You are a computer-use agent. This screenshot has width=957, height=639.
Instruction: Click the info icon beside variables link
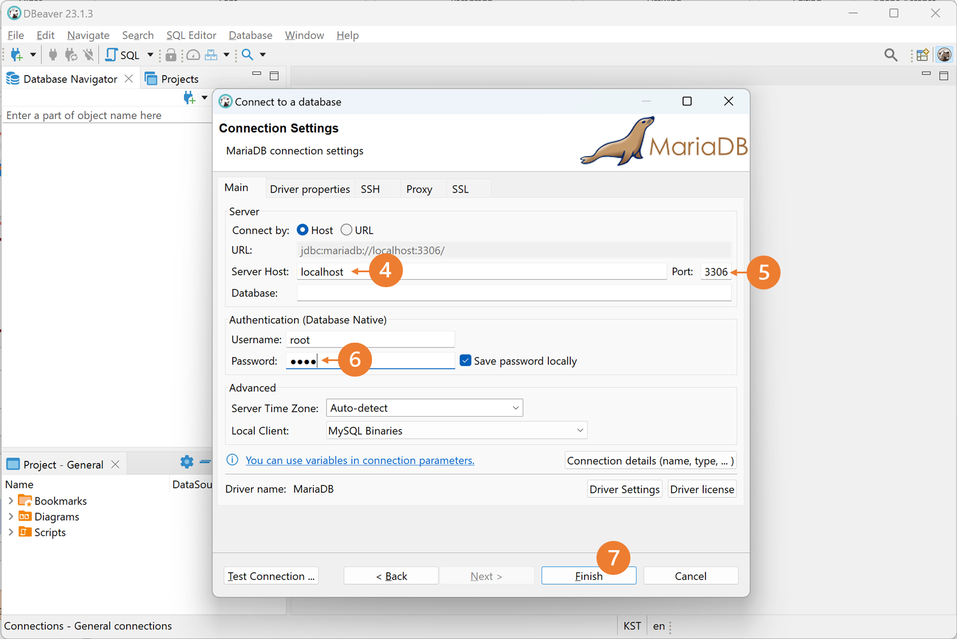click(232, 460)
